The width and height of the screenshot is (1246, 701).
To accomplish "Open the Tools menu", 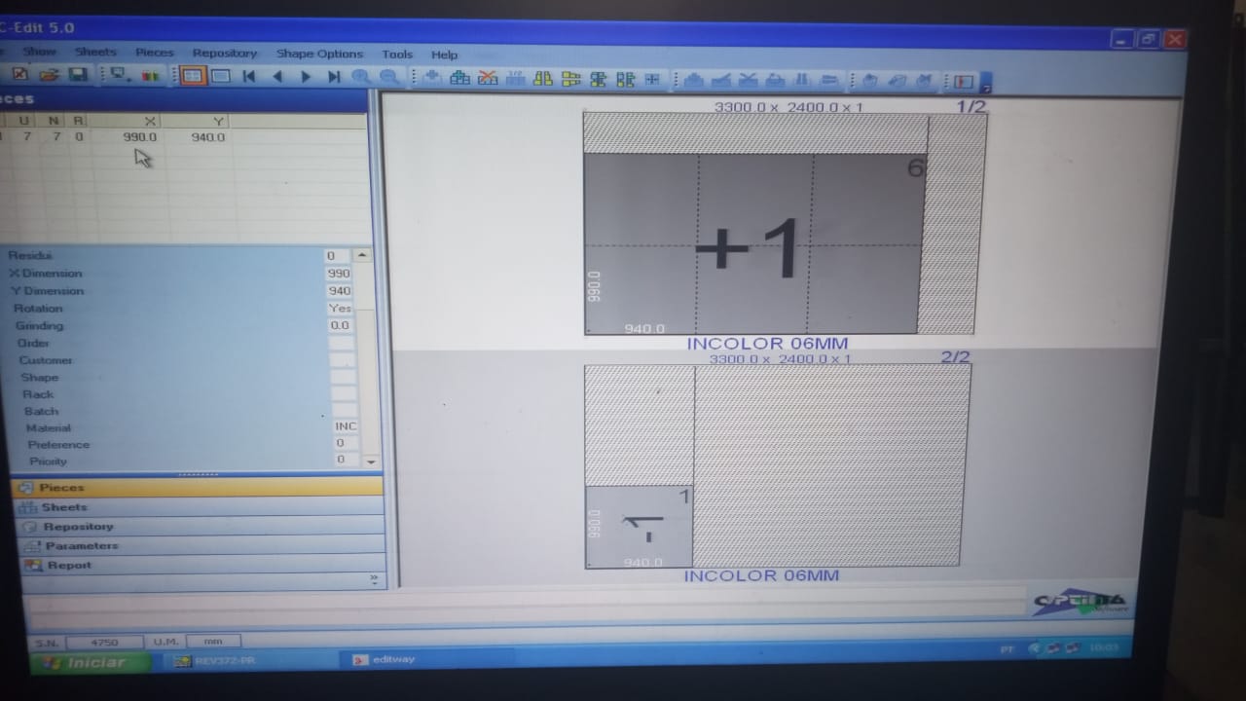I will pyautogui.click(x=397, y=55).
